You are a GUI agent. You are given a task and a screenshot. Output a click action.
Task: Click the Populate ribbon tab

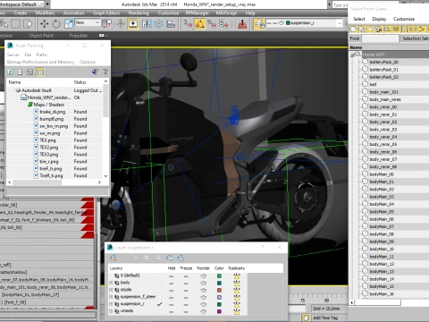pyautogui.click(x=79, y=36)
